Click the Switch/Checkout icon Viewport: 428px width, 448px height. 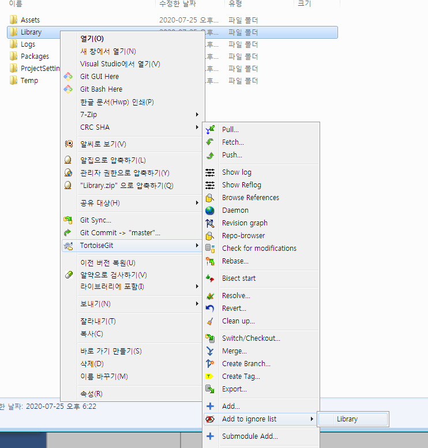(210, 338)
